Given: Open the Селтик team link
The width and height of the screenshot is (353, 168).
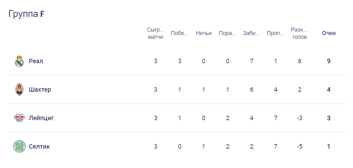Looking at the screenshot, I should point(39,146).
